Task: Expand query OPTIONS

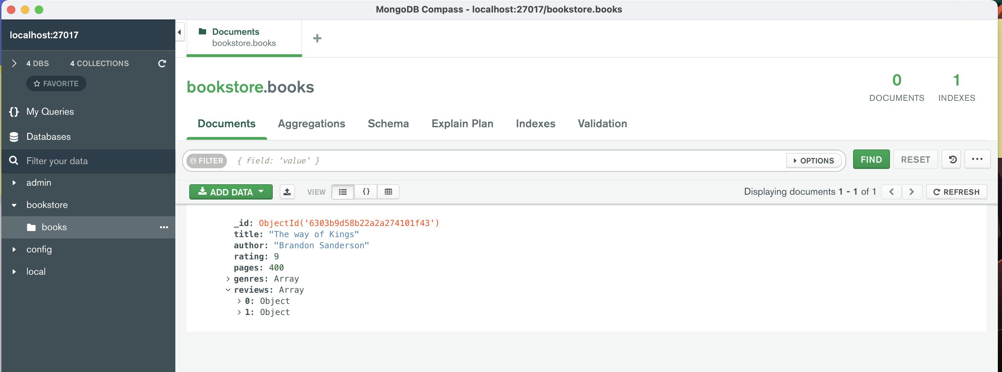Action: tap(814, 161)
